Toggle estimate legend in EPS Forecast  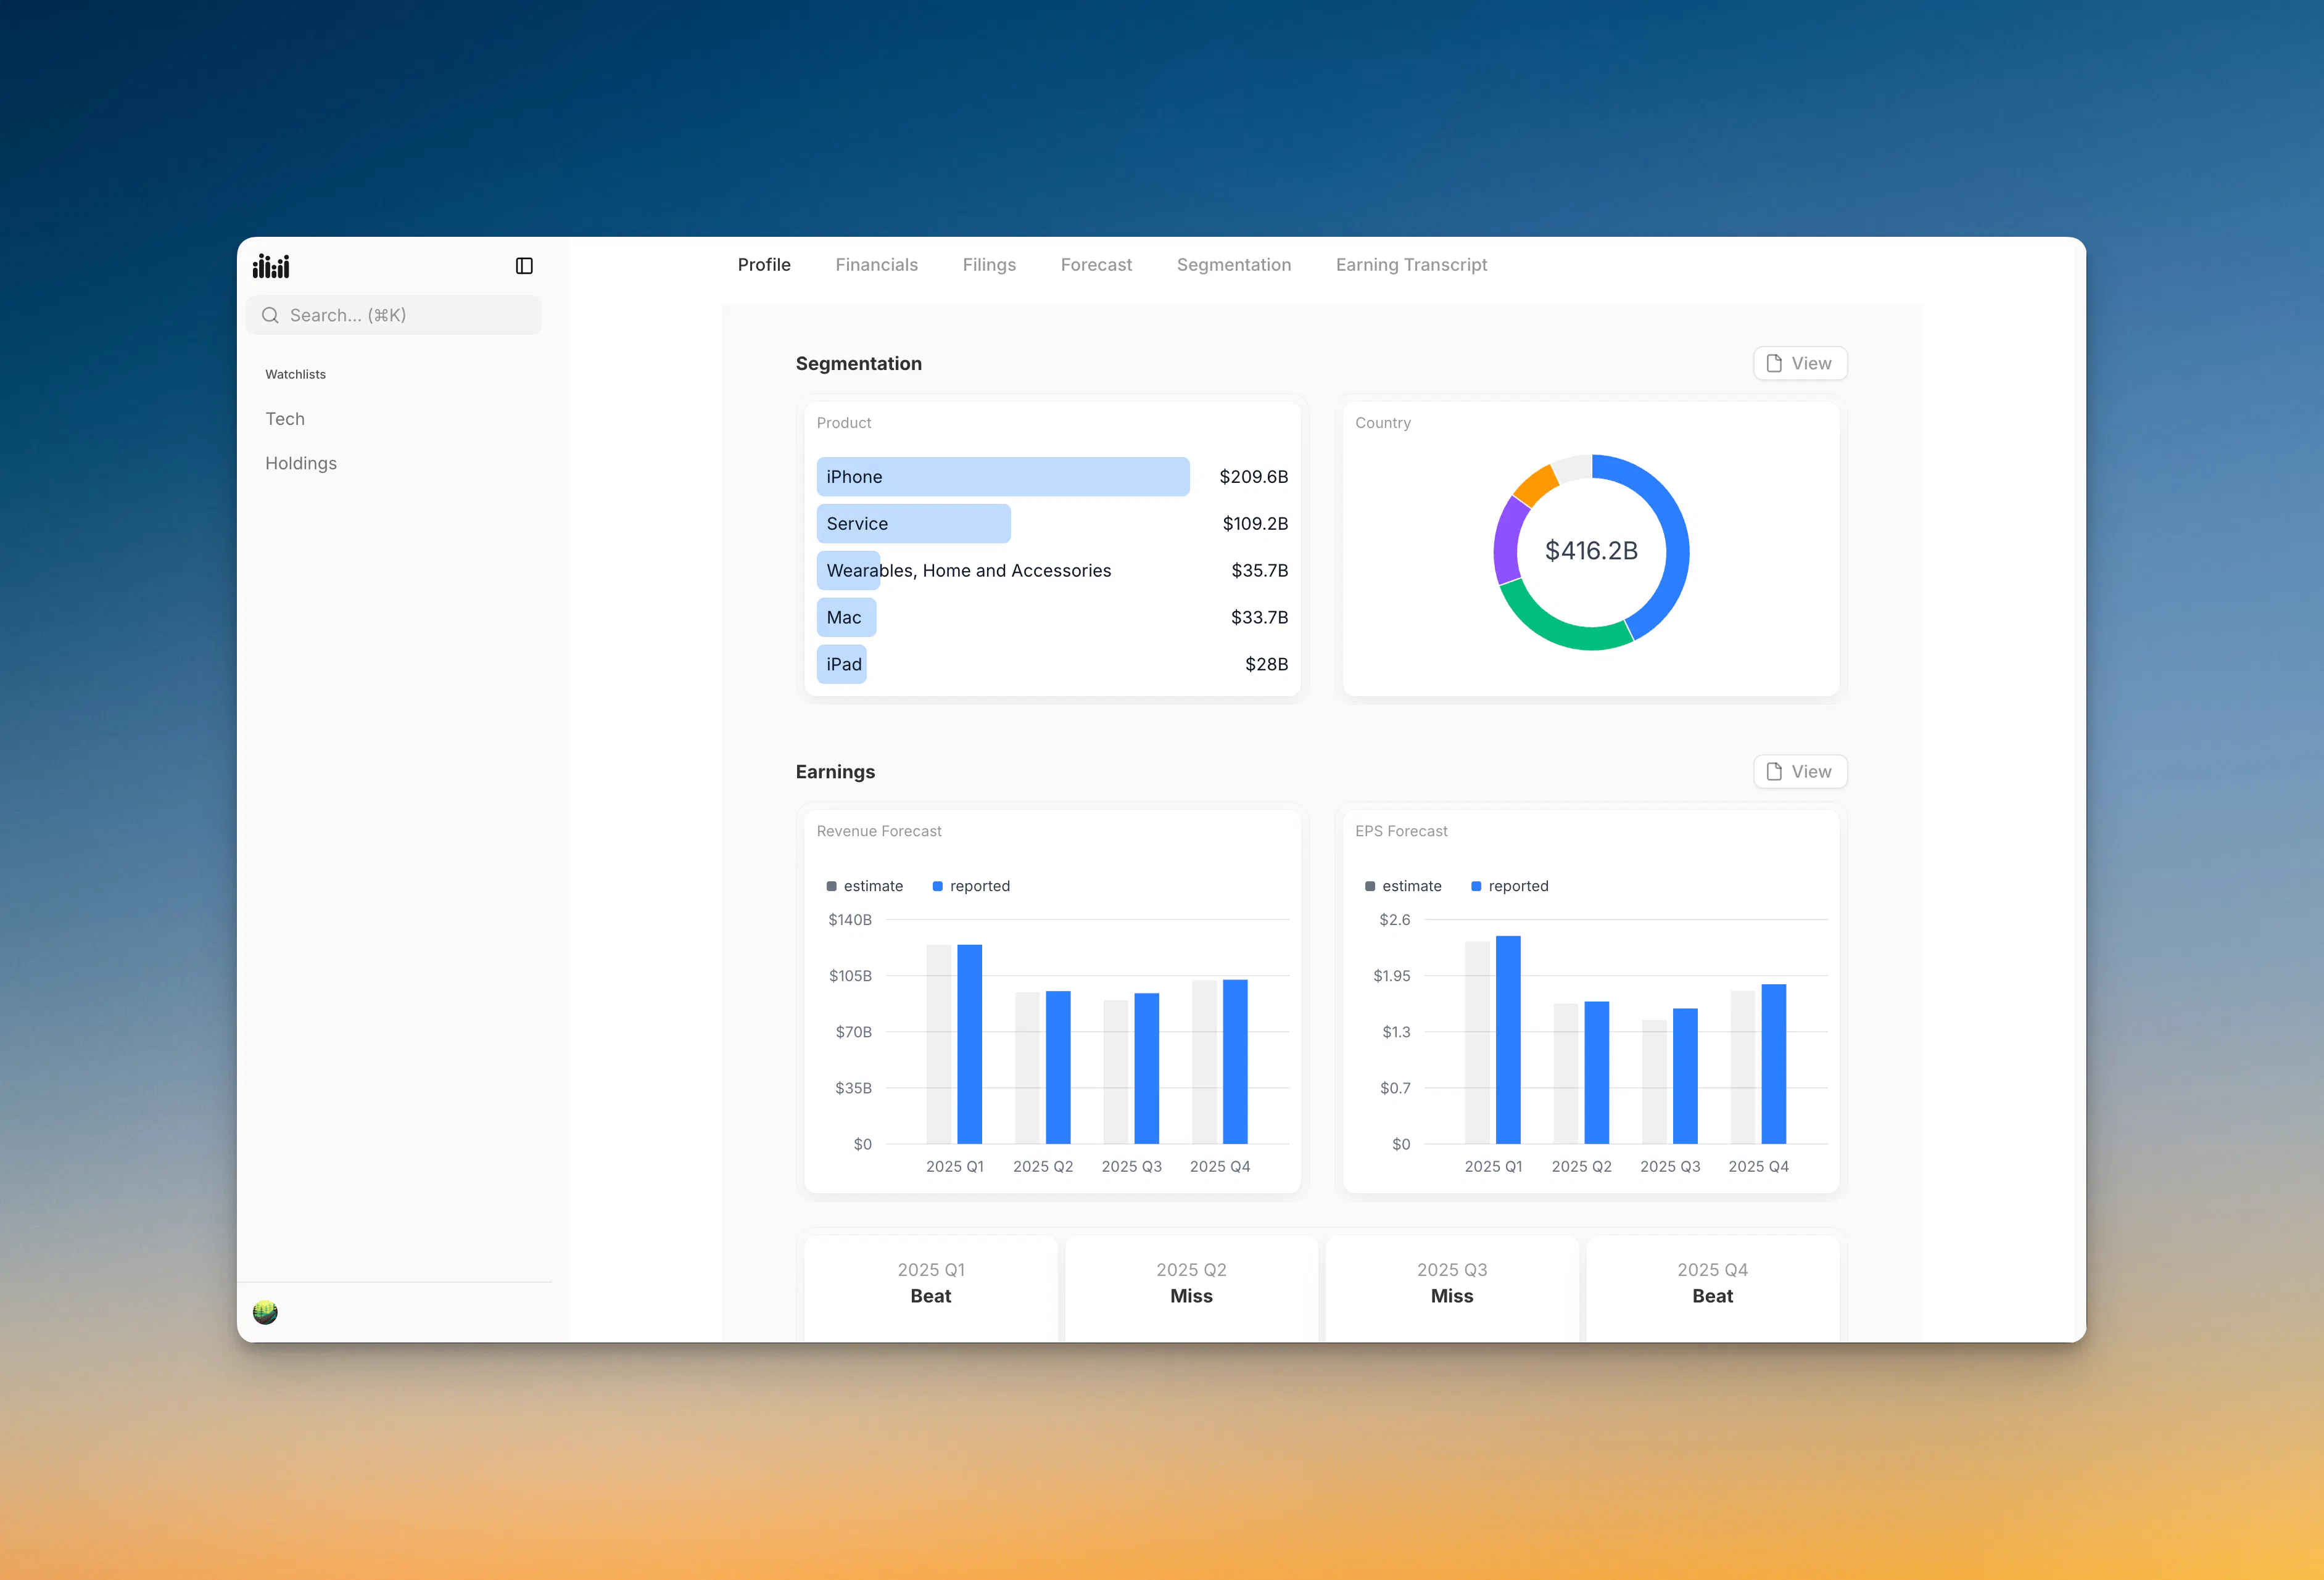1403,886
